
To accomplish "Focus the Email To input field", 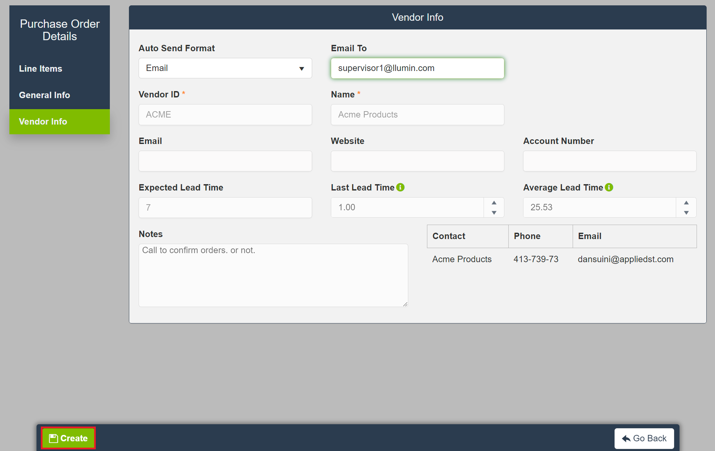I will tap(417, 68).
